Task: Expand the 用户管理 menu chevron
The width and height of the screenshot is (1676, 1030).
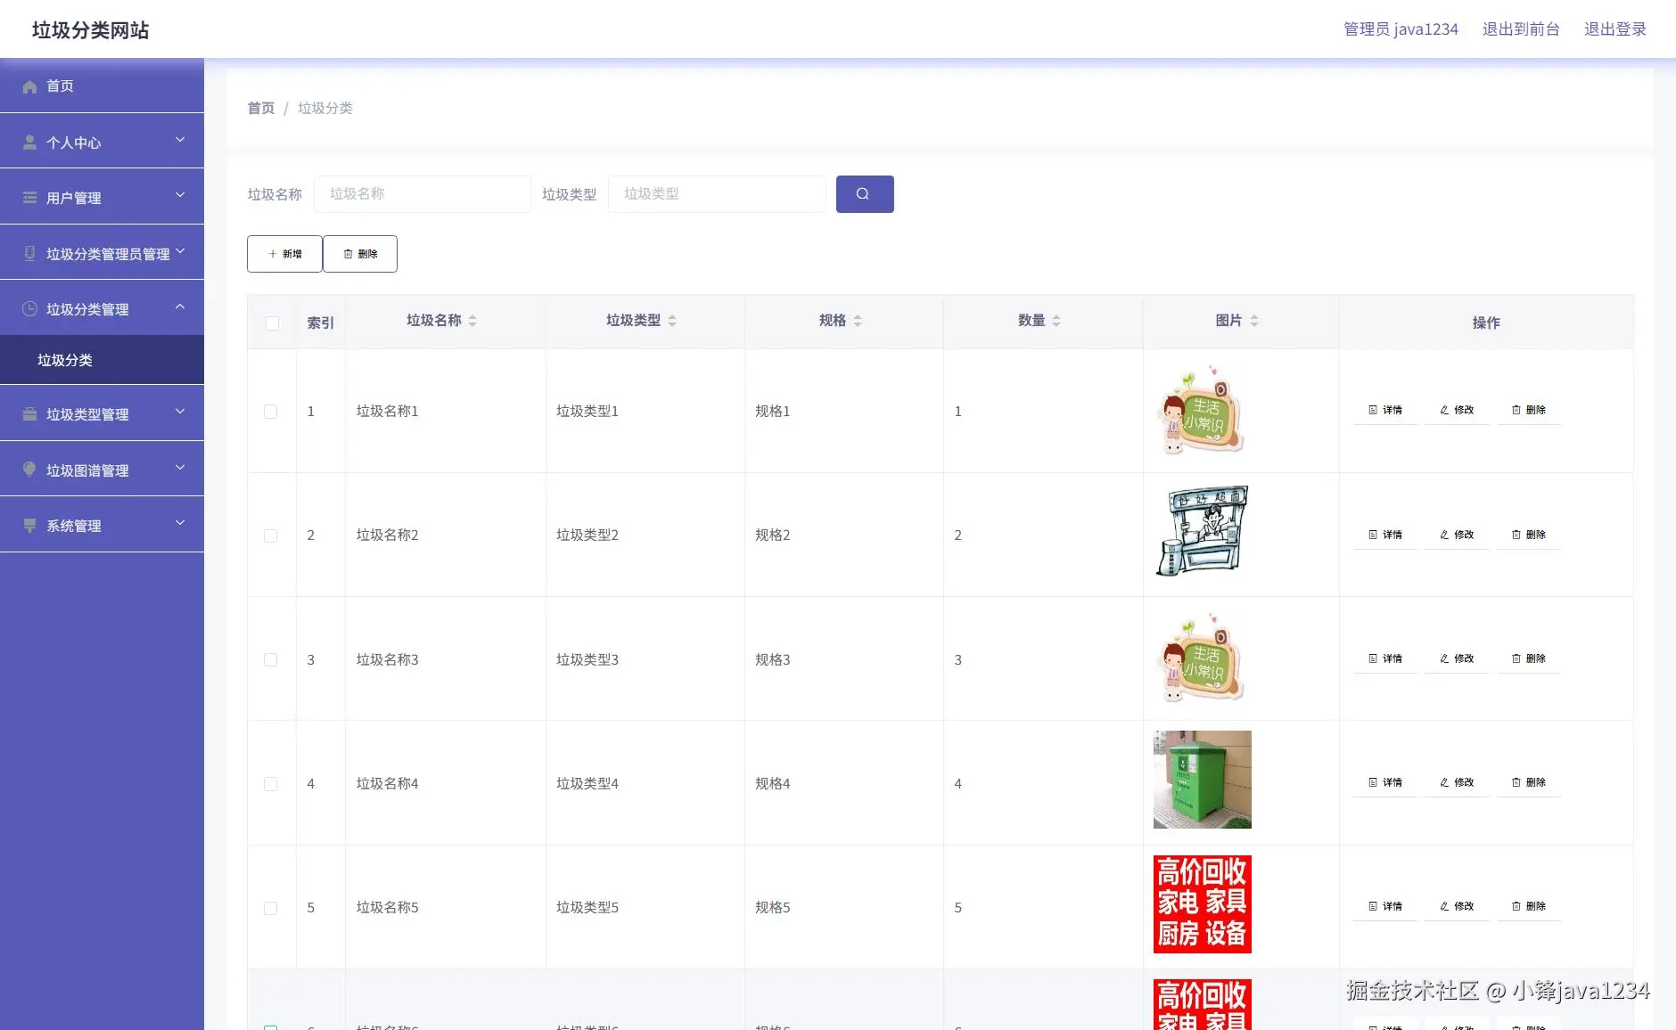Action: pyautogui.click(x=180, y=195)
